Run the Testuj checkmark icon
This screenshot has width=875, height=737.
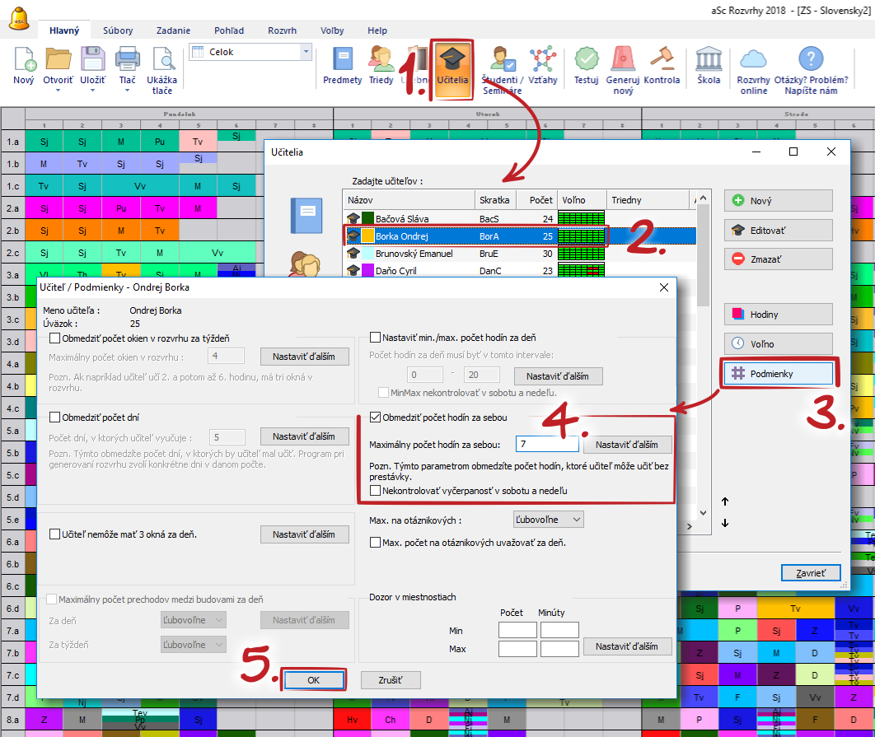point(586,60)
